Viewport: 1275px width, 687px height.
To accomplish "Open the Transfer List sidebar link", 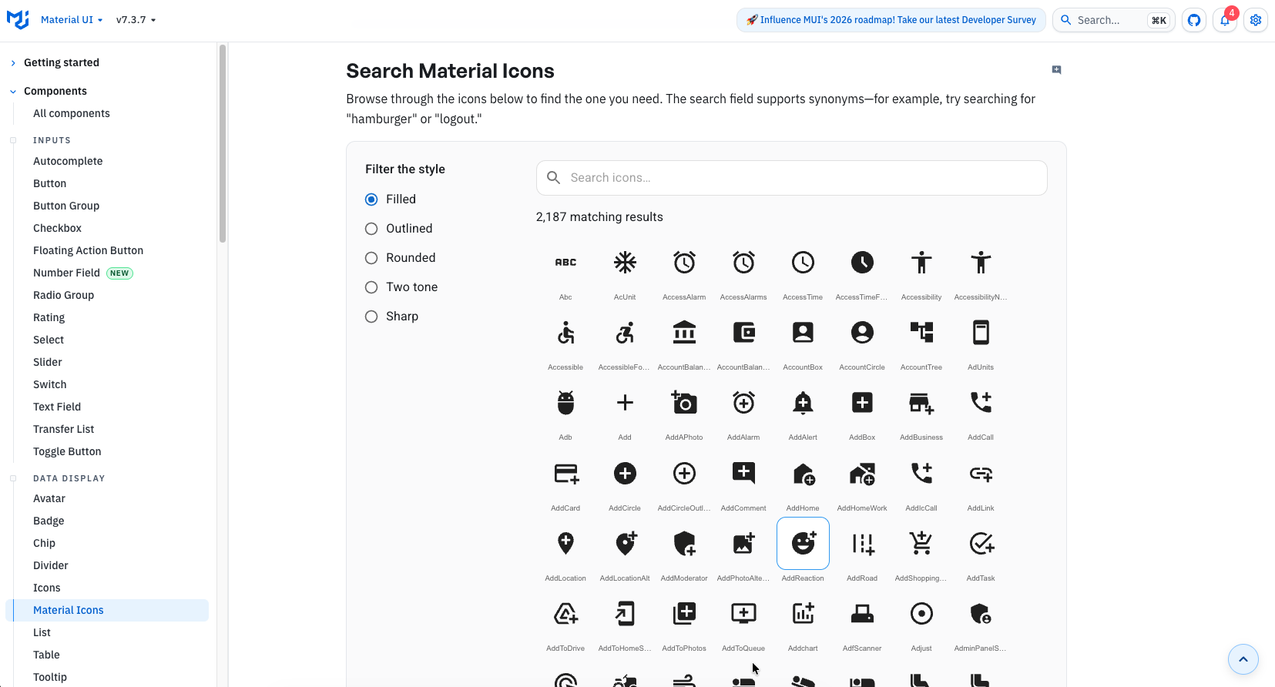I will pos(63,429).
